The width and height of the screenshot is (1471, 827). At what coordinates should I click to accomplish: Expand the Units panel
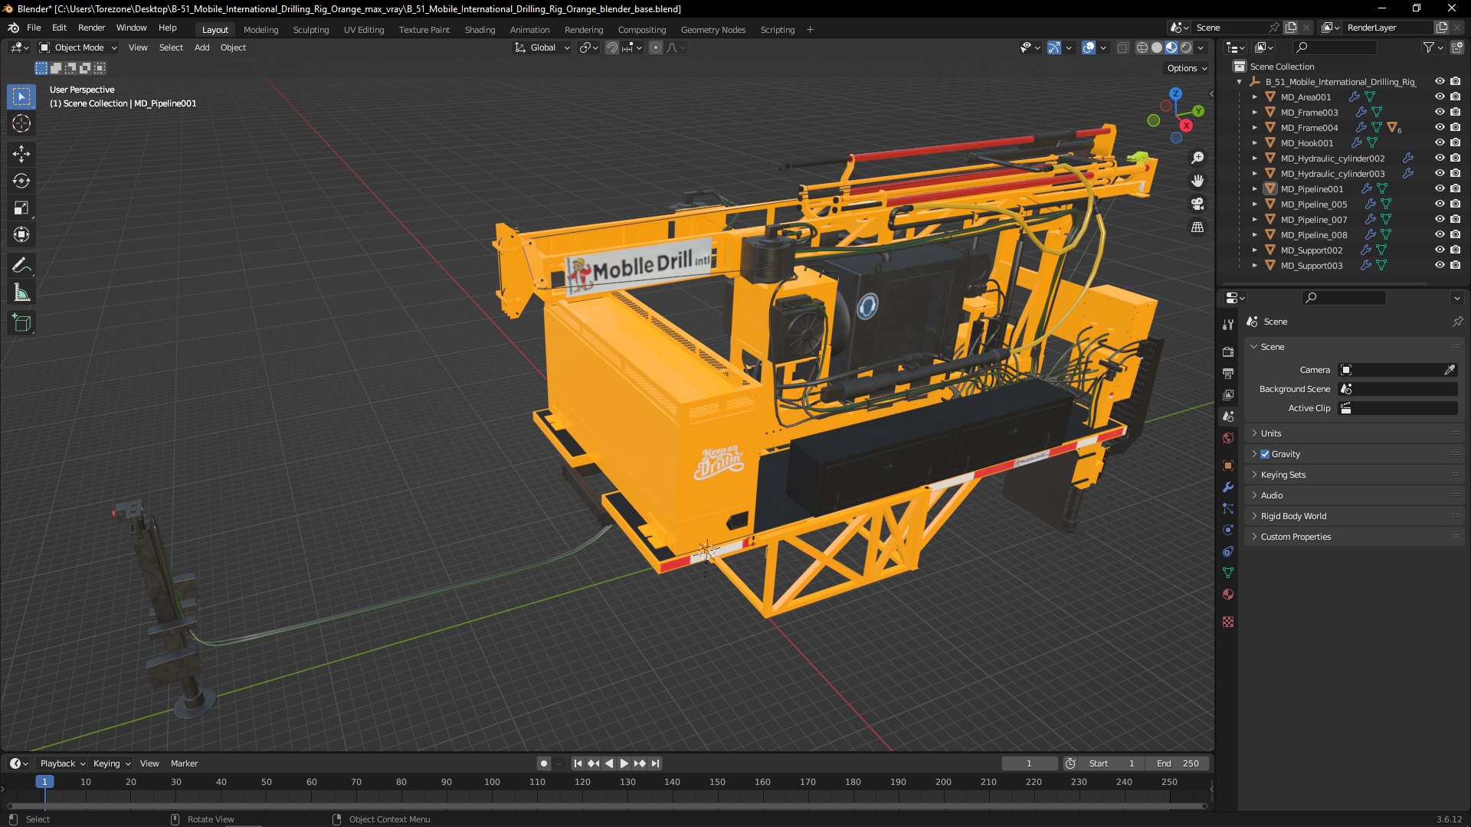point(1354,433)
